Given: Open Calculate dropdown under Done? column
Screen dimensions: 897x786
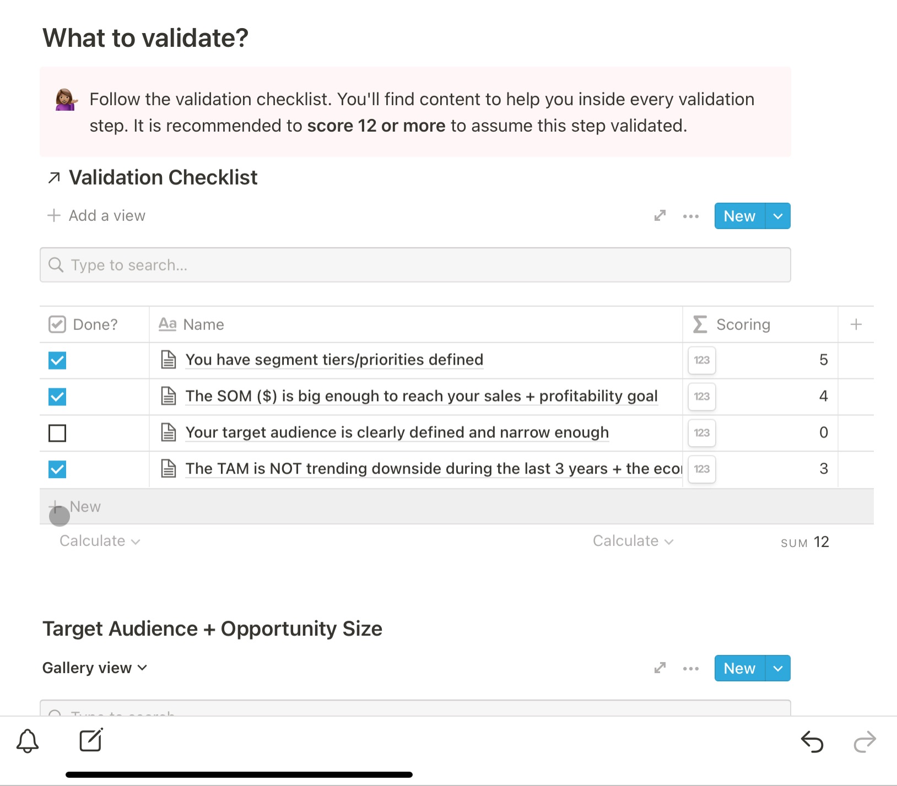Looking at the screenshot, I should [99, 541].
